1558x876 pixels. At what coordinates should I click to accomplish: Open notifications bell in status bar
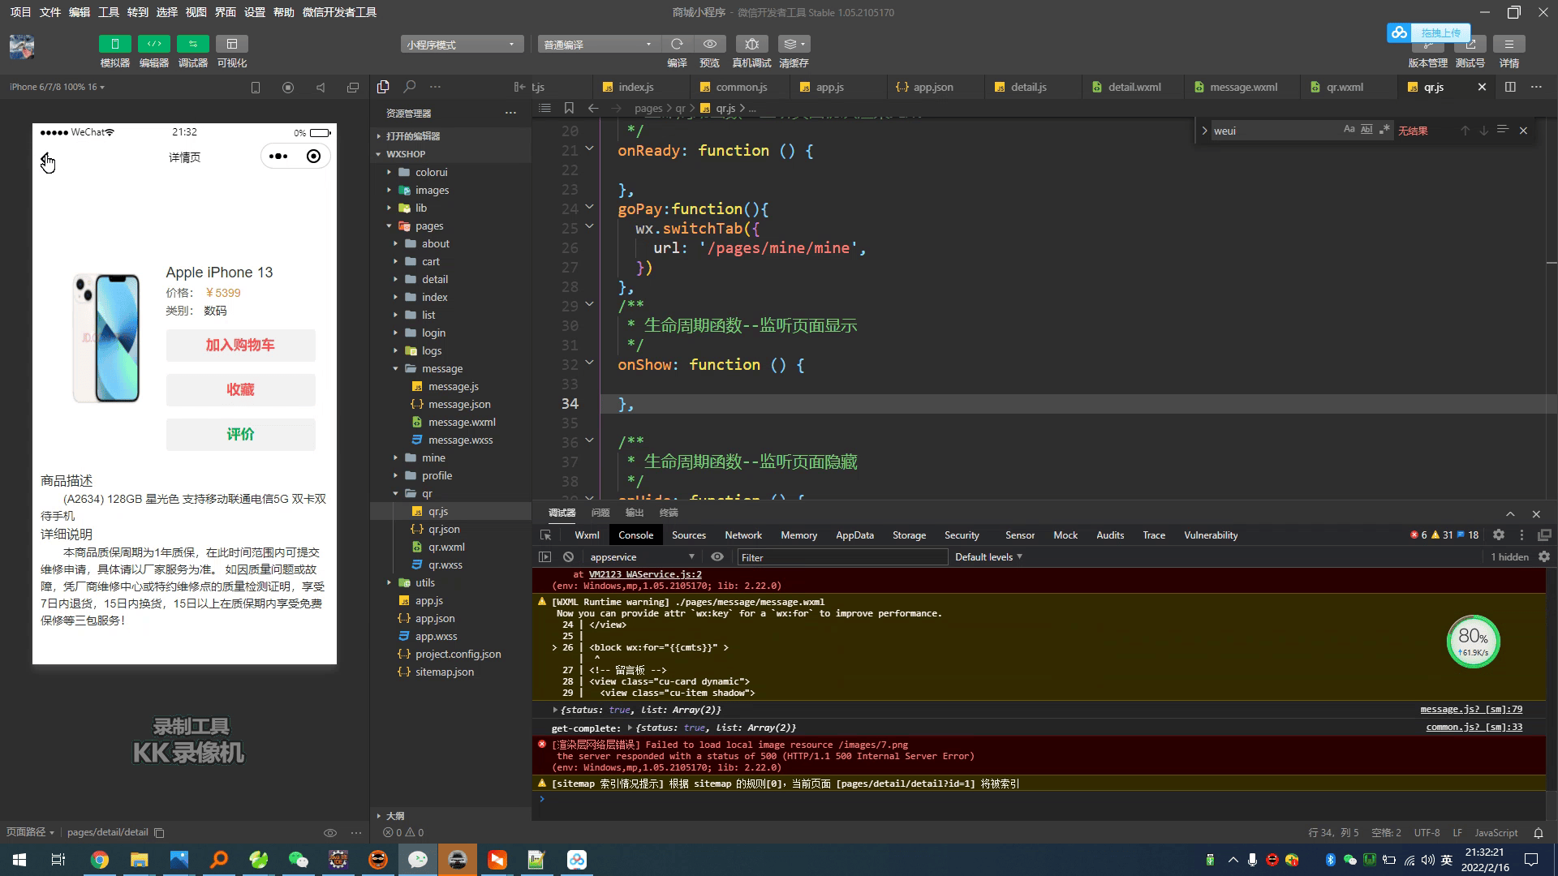pos(1538,833)
